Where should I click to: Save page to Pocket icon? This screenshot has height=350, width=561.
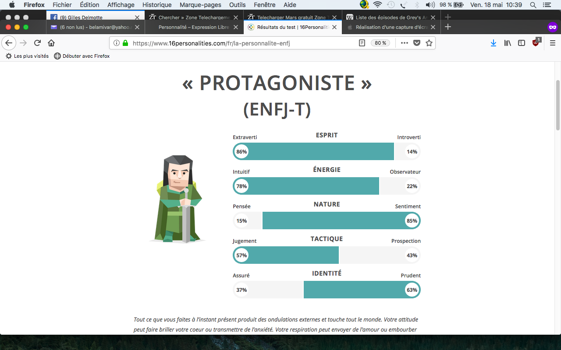pyautogui.click(x=417, y=43)
